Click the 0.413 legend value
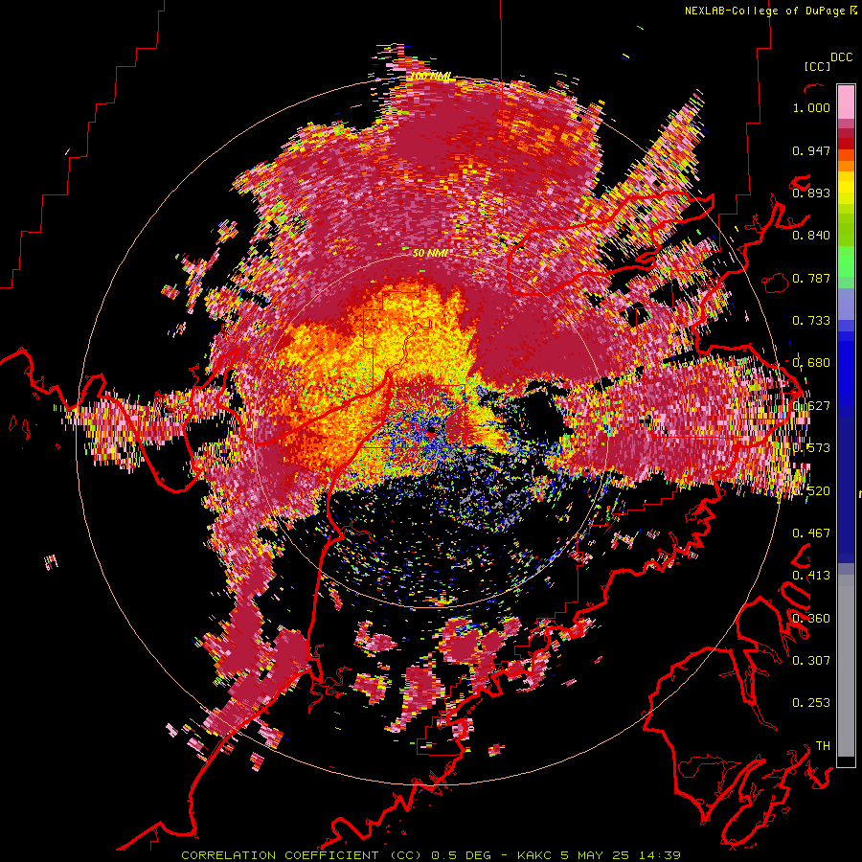 pyautogui.click(x=811, y=576)
